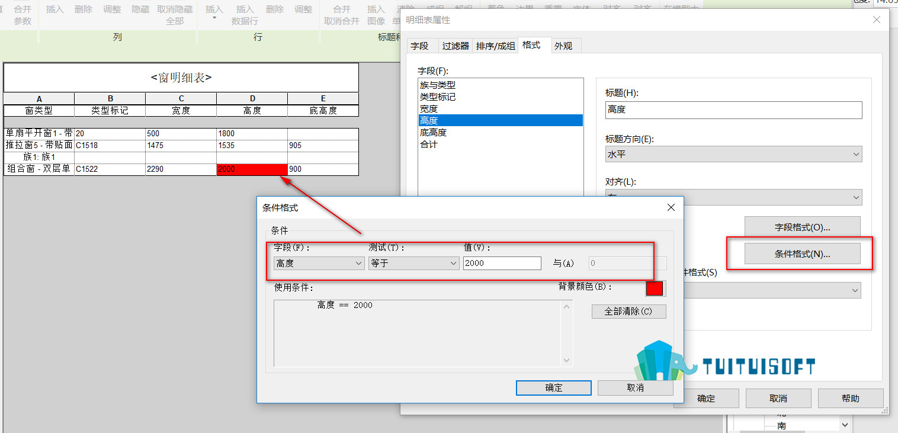Click the 1475 width cell

[x=181, y=146]
